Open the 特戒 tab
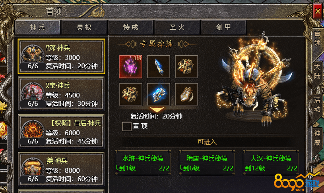The image size is (324, 193). coord(130,27)
